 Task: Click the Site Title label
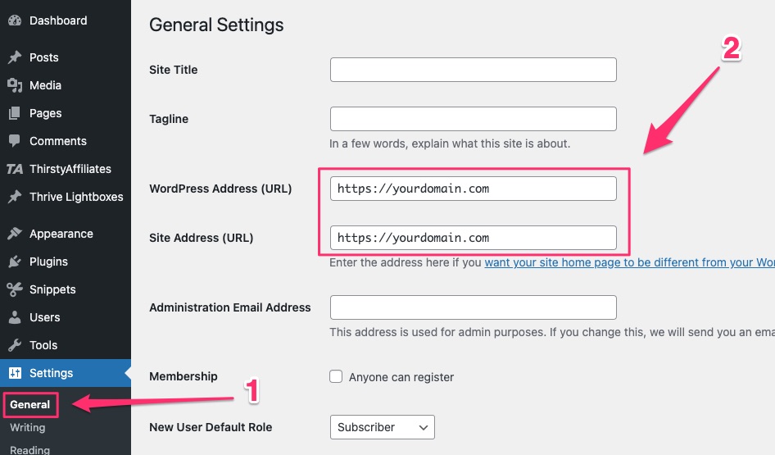point(174,70)
